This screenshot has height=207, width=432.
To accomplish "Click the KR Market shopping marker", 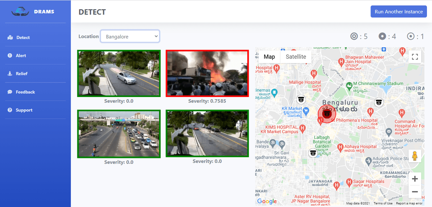I will 306,110.
